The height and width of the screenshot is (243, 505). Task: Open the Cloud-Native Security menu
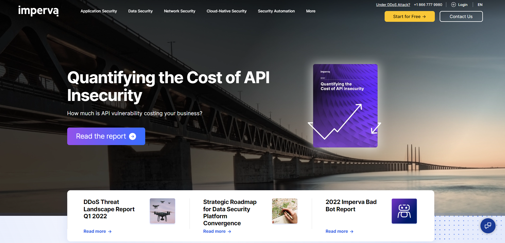pyautogui.click(x=226, y=11)
